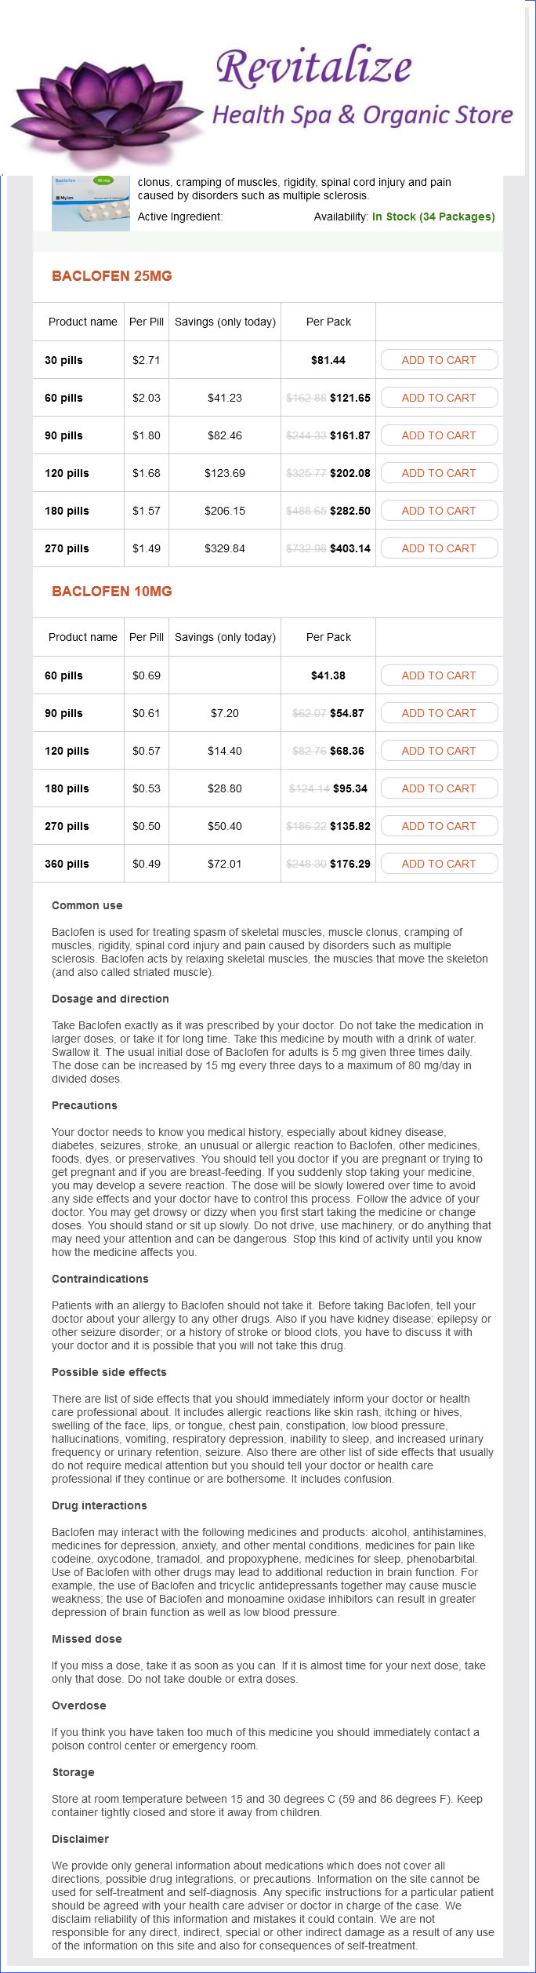This screenshot has width=536, height=1973.
Task: Add 120 pills Baclofen 10mg to cart
Action: (439, 751)
